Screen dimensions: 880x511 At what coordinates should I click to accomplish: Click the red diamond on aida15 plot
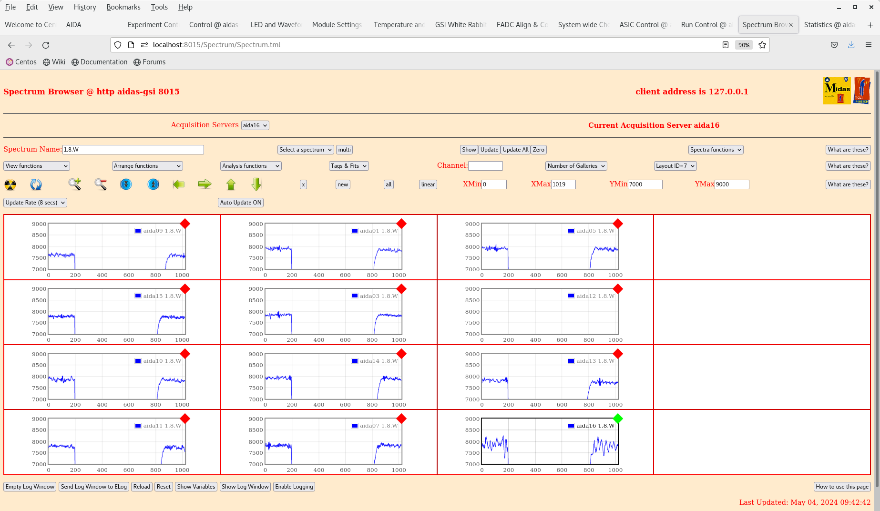pos(185,289)
